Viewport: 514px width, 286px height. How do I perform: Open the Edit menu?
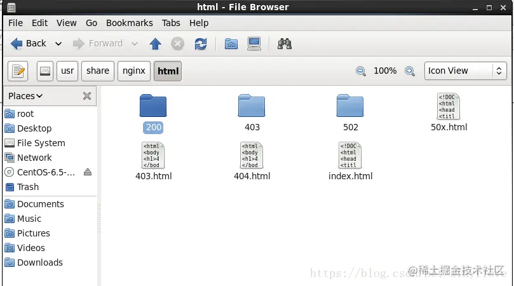pyautogui.click(x=39, y=23)
